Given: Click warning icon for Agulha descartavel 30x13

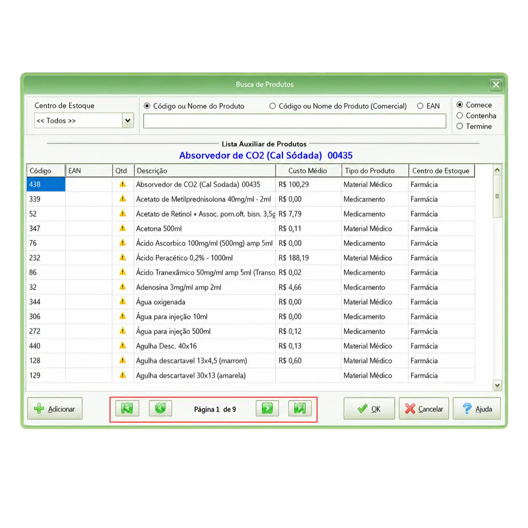Looking at the screenshot, I should (x=123, y=375).
